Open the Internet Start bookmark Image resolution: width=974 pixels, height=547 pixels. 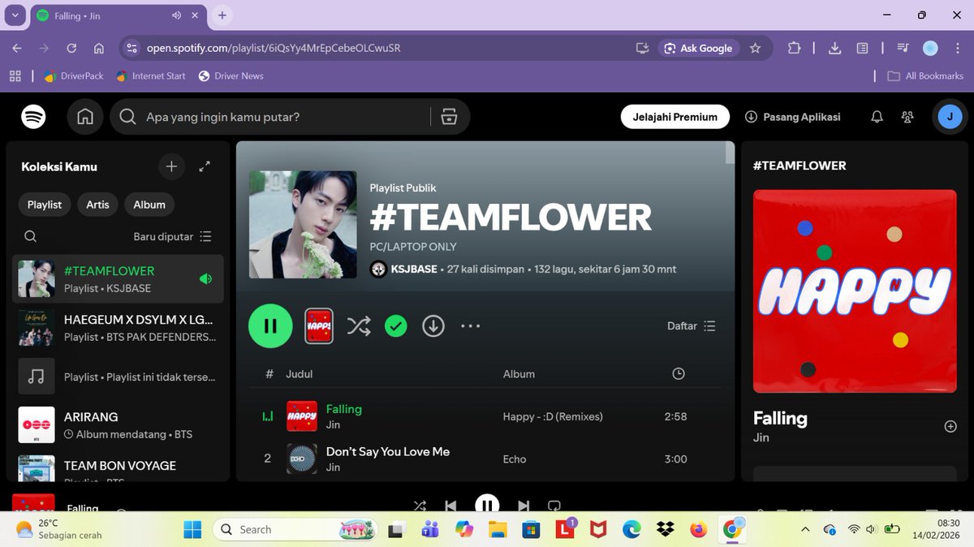coord(150,75)
